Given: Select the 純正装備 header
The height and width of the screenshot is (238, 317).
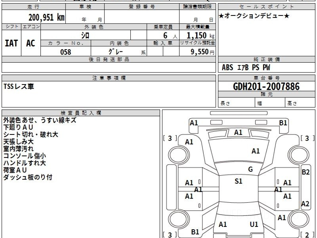Looking at the screenshot, I should (267, 59).
